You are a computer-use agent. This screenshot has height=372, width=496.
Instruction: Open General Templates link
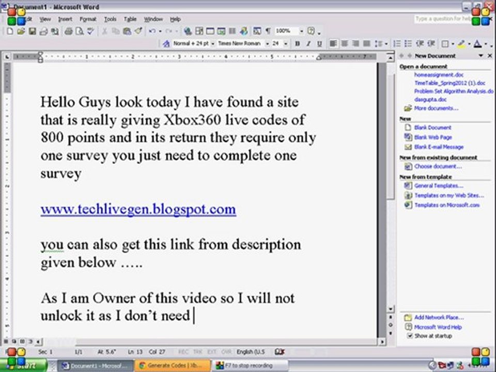point(439,185)
